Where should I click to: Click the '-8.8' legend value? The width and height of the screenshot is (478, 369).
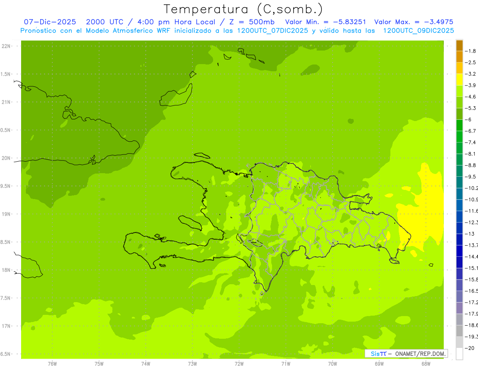pos(471,165)
